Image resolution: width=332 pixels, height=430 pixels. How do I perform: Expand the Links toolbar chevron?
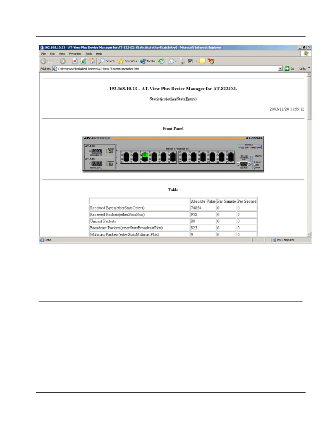[x=309, y=68]
